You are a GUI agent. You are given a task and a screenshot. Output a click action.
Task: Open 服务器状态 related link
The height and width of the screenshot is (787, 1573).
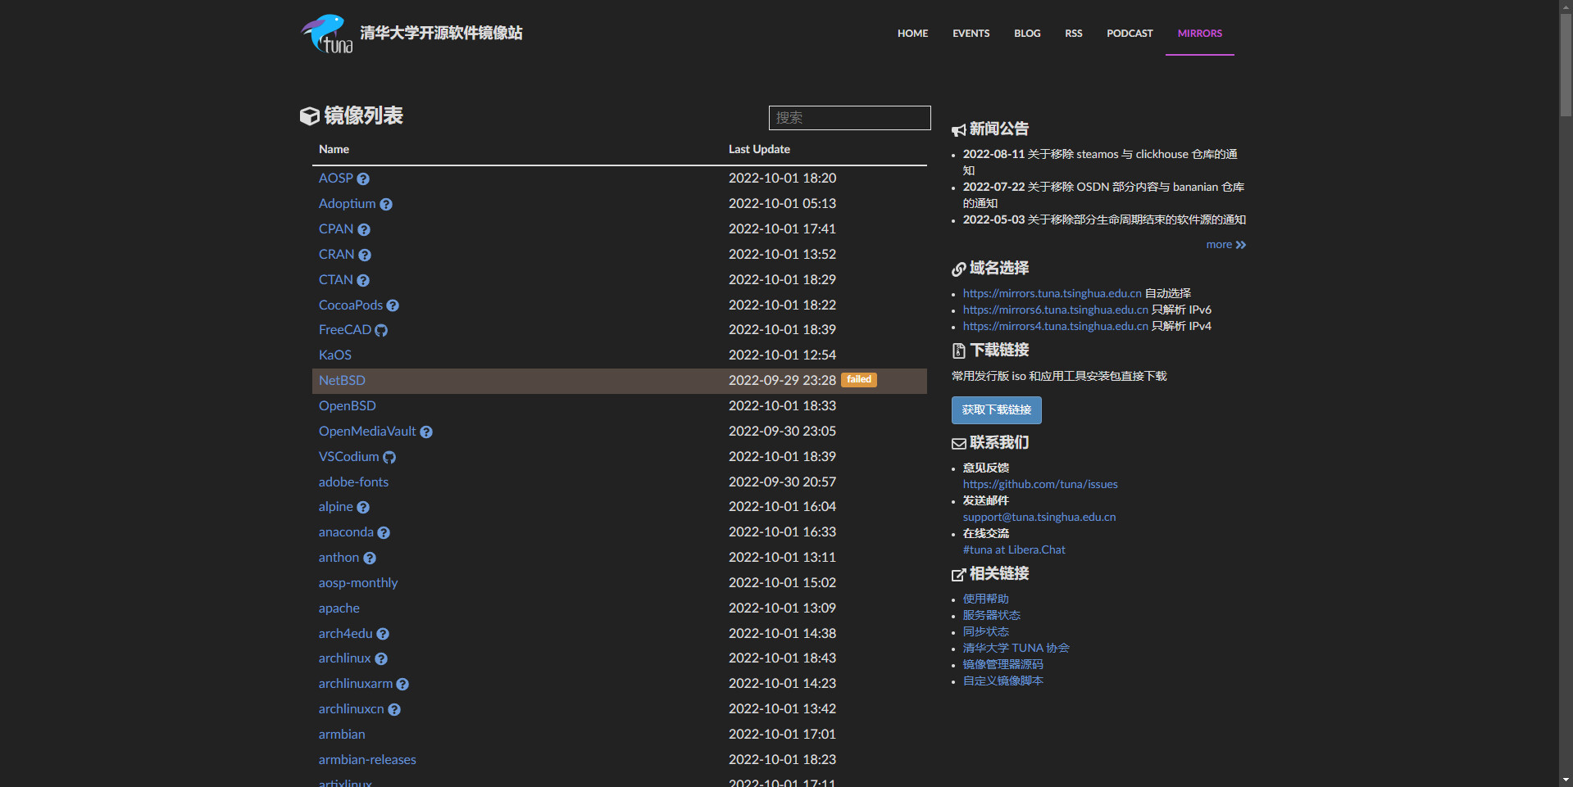pos(992,615)
